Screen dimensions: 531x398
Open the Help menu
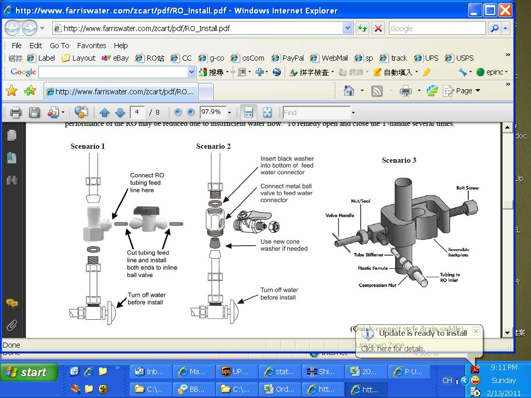tap(121, 46)
